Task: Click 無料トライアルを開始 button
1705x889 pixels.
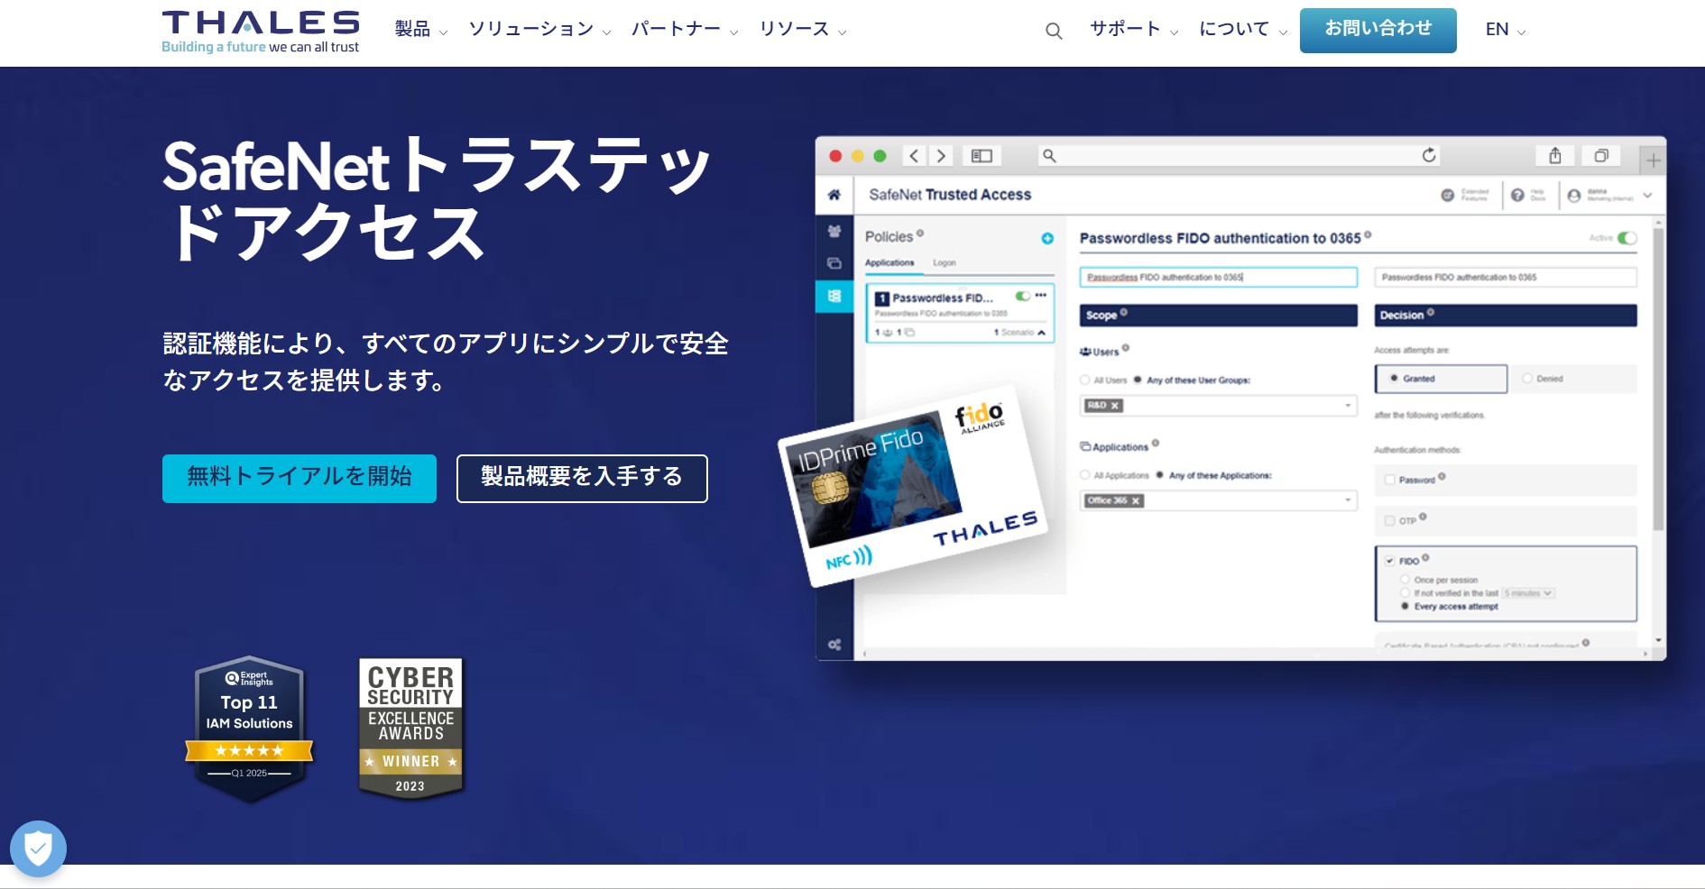Action: tap(300, 478)
